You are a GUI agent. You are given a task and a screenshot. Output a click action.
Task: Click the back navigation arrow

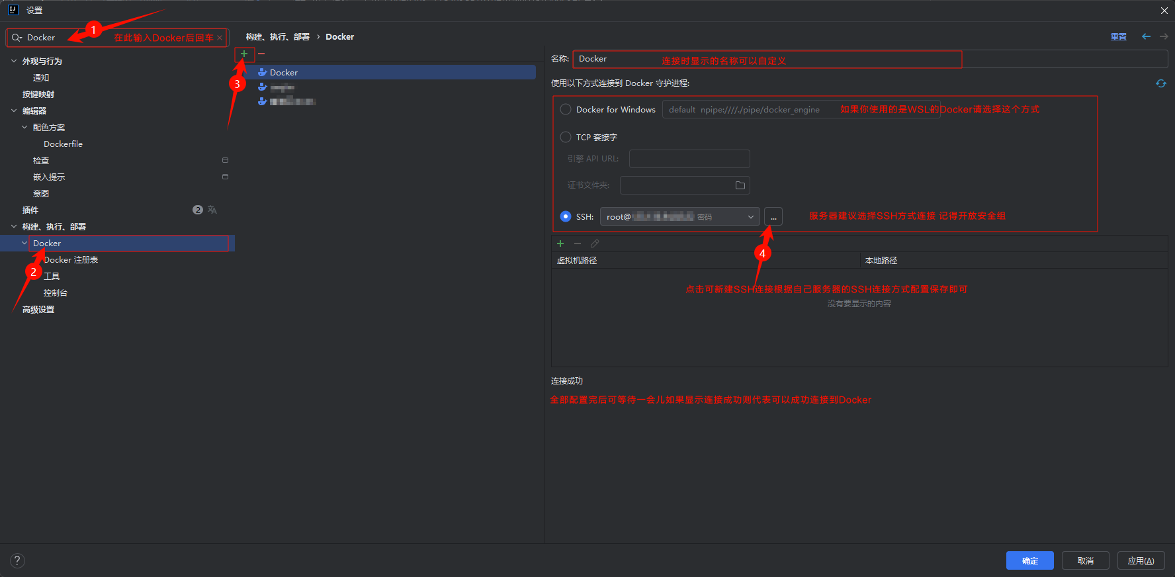pos(1146,36)
